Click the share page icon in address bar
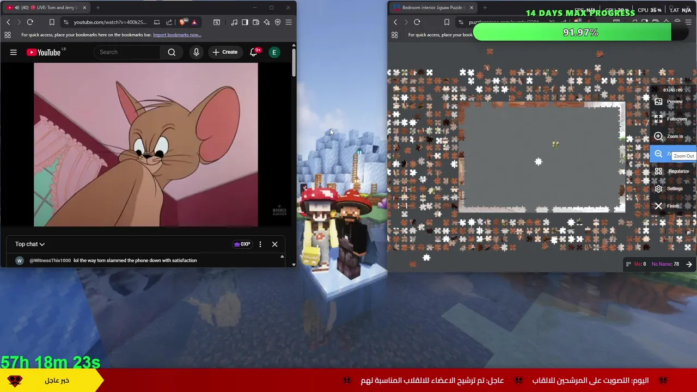 169,22
